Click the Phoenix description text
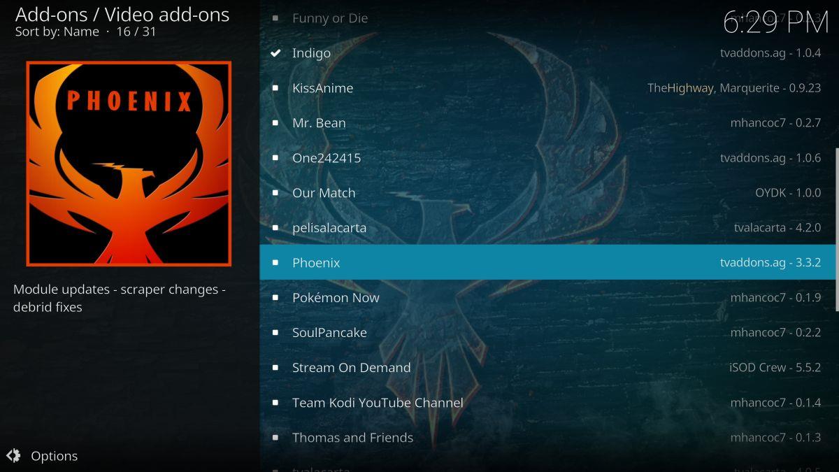 pos(119,298)
